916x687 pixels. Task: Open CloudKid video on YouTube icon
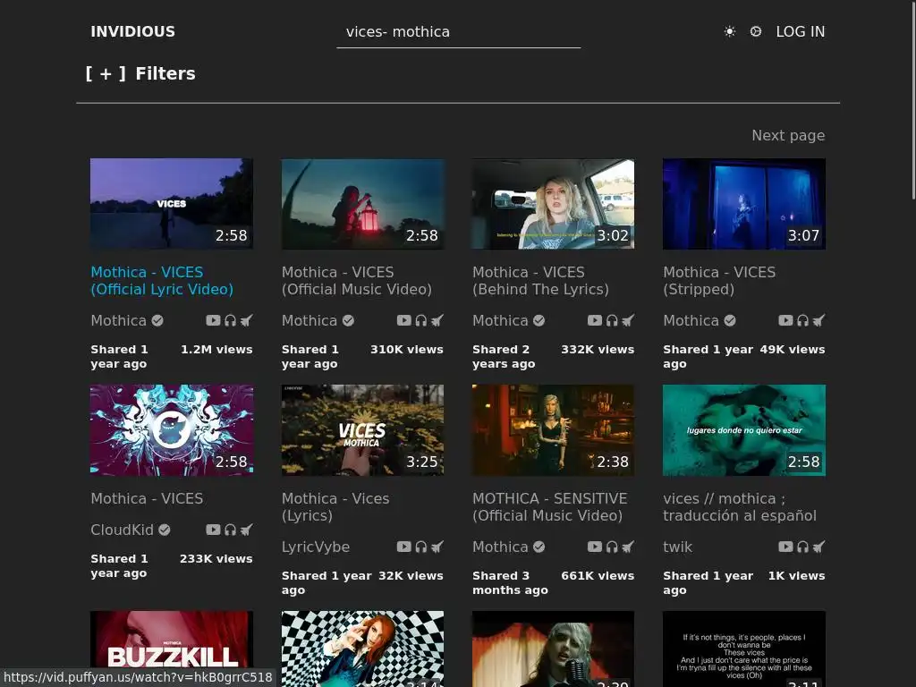[x=213, y=530]
